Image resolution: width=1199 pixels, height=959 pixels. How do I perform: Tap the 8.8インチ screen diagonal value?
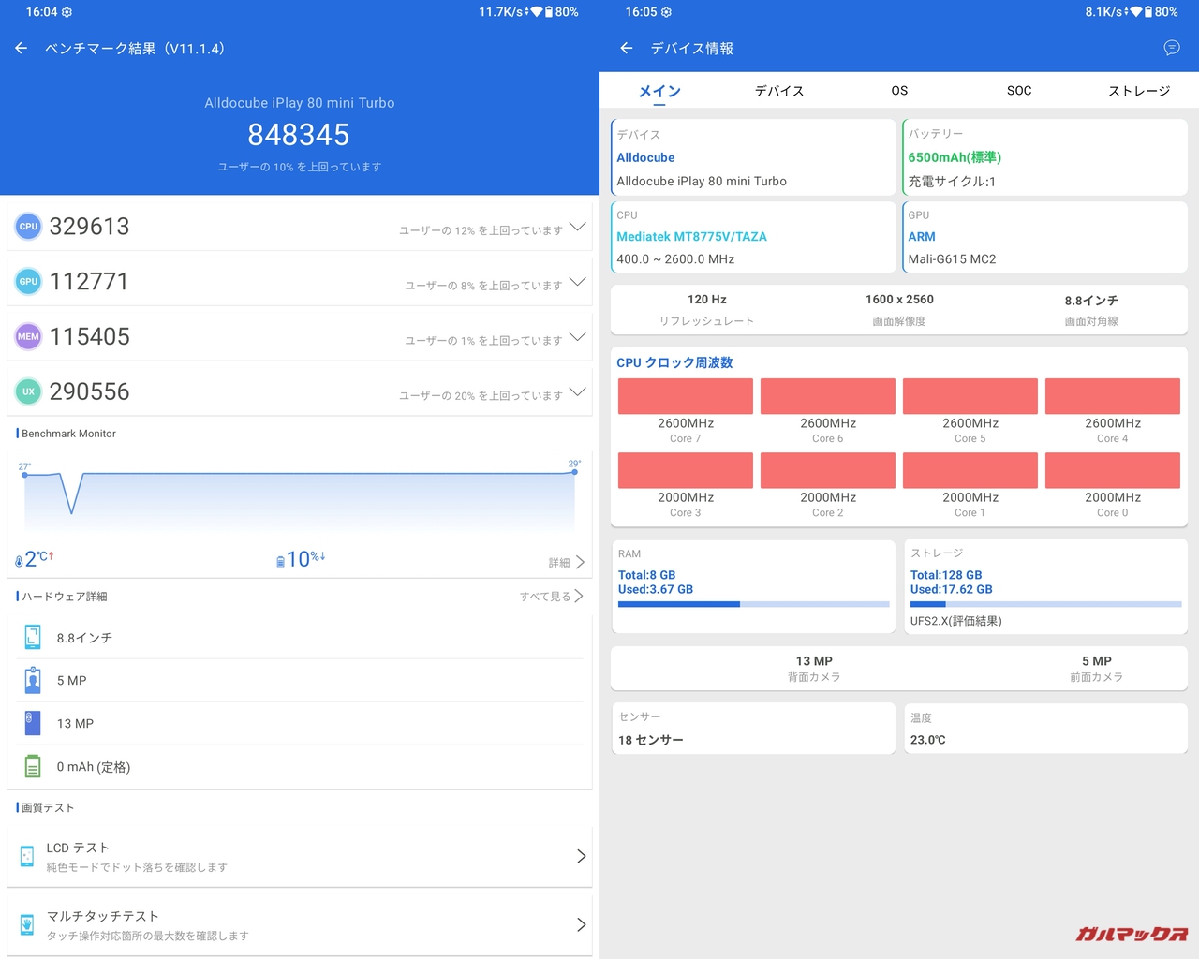pyautogui.click(x=1091, y=301)
